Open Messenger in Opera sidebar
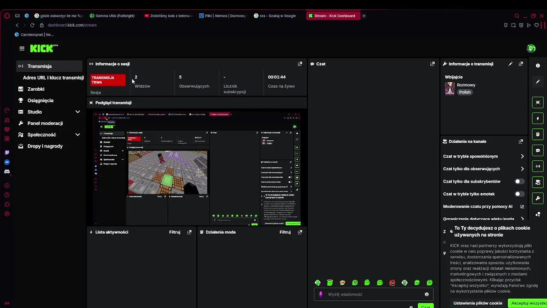547x308 pixels. click(7, 162)
